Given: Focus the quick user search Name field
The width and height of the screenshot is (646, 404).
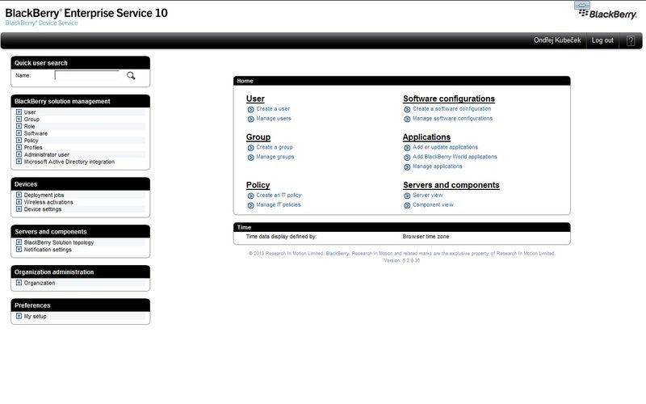Looking at the screenshot, I should tap(86, 76).
